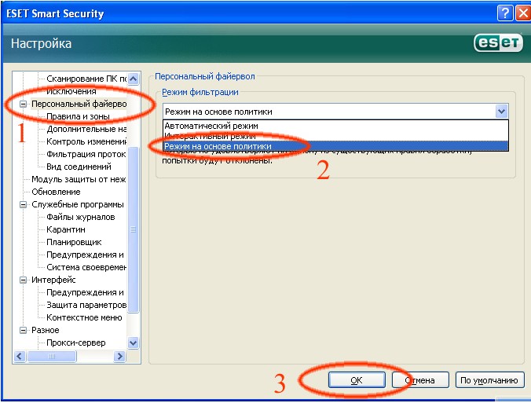
Task: Collapse the Интерфейс tree node
Action: tap(23, 280)
